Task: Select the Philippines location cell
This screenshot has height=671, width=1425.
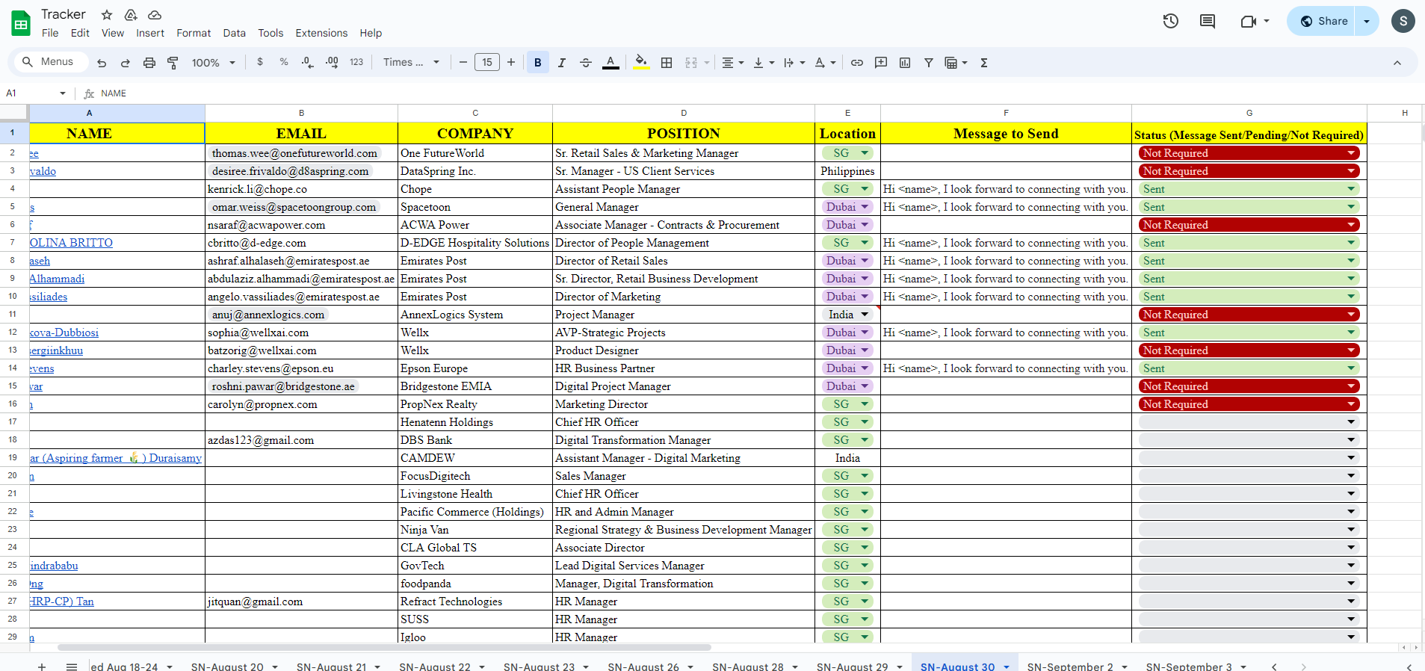Action: point(847,171)
